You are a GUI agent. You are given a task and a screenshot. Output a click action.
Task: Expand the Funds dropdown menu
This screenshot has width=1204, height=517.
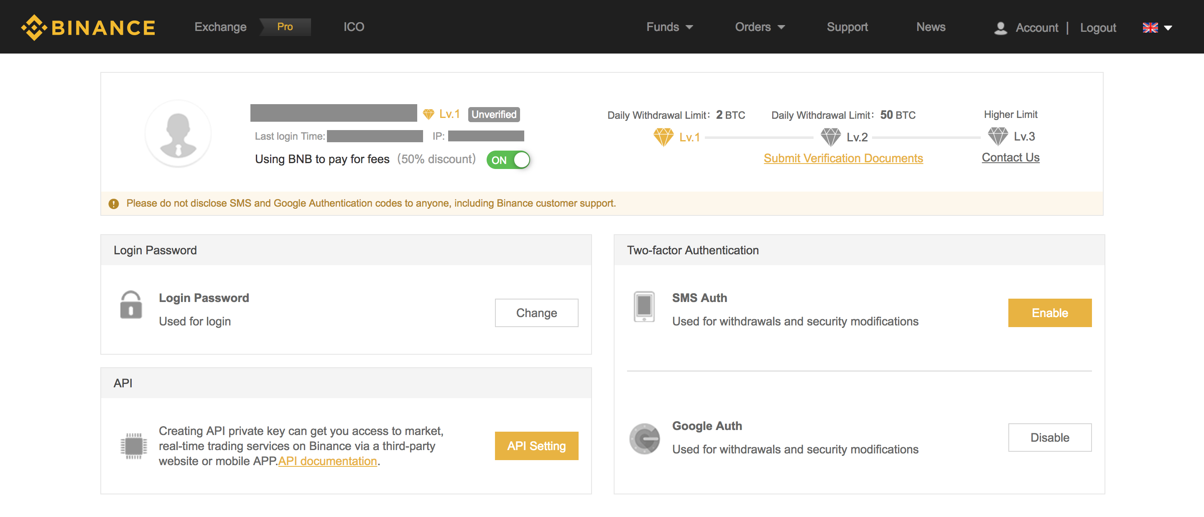(666, 26)
